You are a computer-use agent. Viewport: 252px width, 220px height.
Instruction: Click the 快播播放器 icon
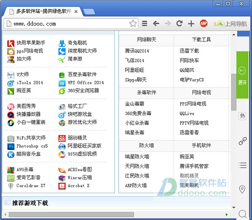click(x=10, y=115)
